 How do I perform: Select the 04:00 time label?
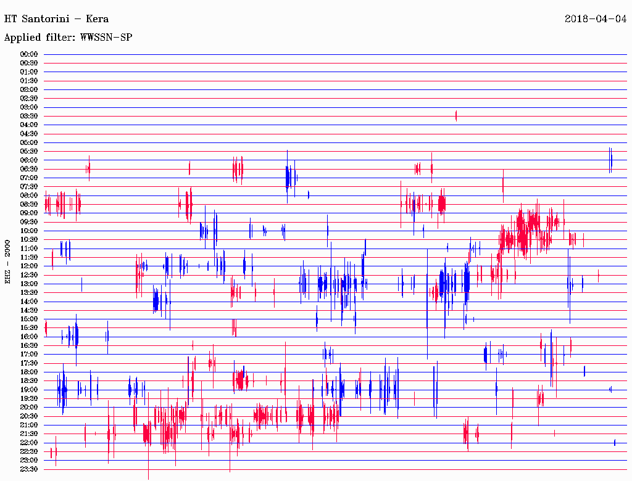[x=29, y=125]
